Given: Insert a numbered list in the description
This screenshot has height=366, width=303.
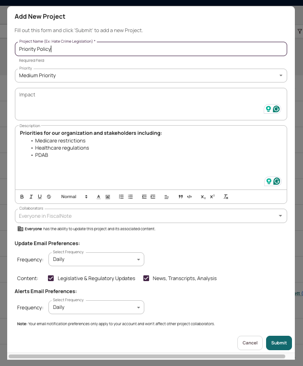Looking at the screenshot, I should (121, 197).
